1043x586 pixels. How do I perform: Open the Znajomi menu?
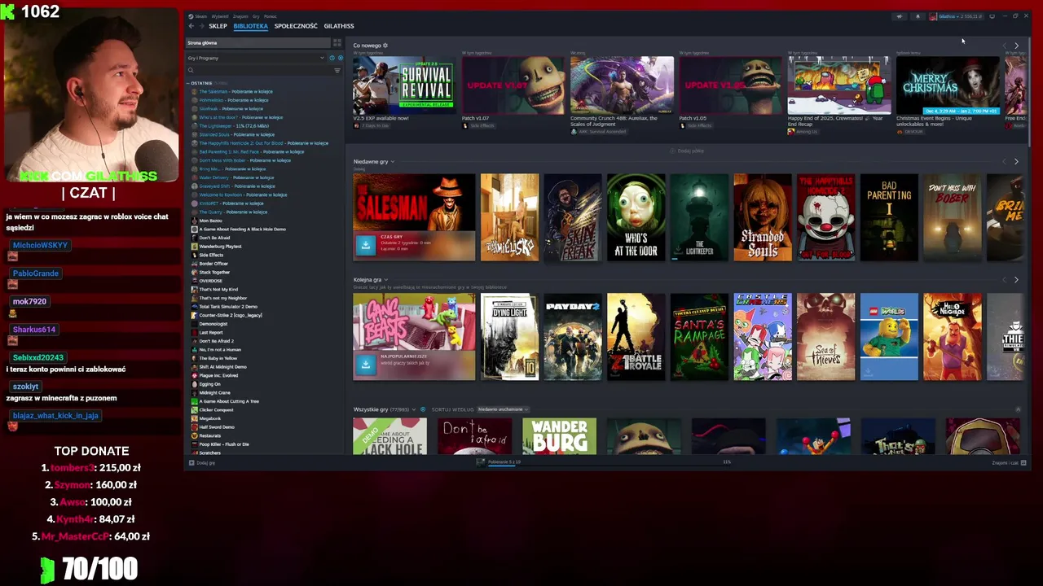240,16
